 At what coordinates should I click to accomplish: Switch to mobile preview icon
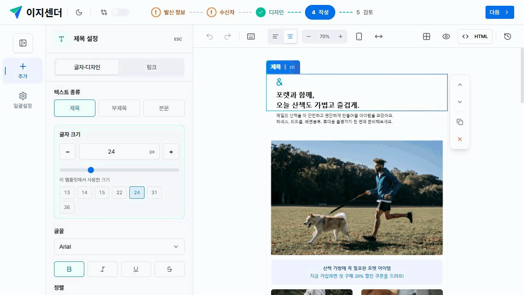[359, 36]
